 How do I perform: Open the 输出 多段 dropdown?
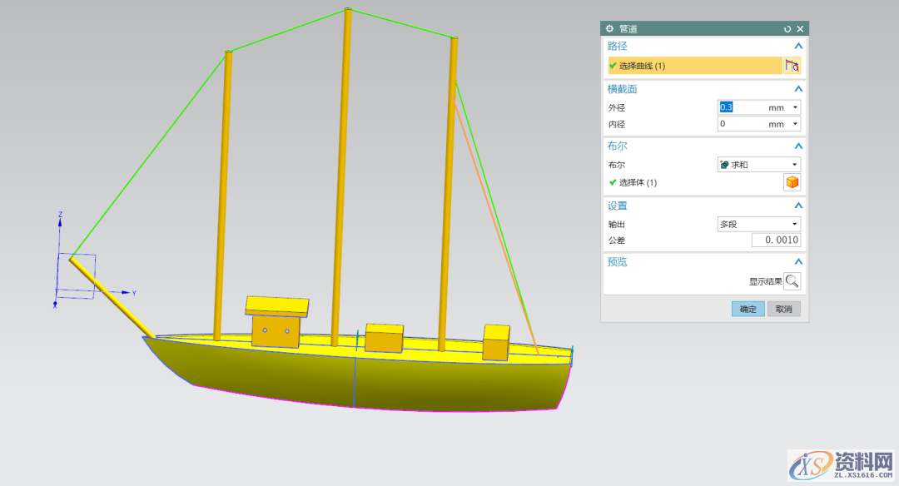(x=759, y=224)
